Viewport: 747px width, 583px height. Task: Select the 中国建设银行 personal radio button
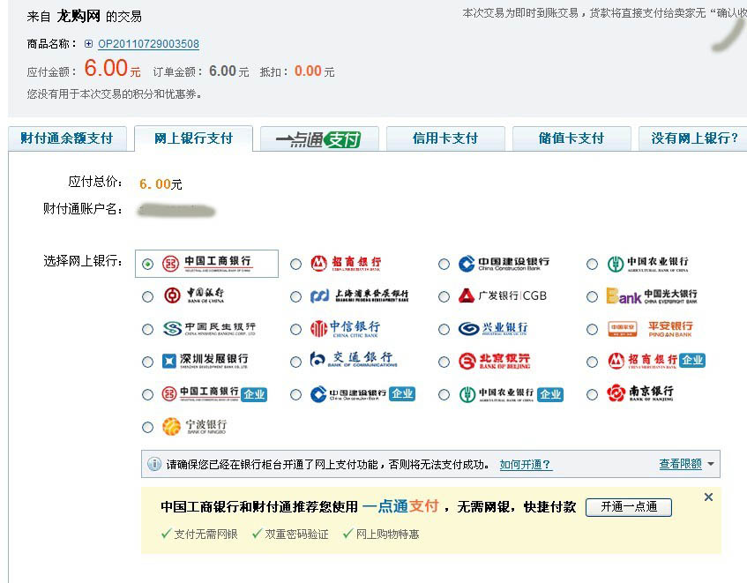point(444,264)
